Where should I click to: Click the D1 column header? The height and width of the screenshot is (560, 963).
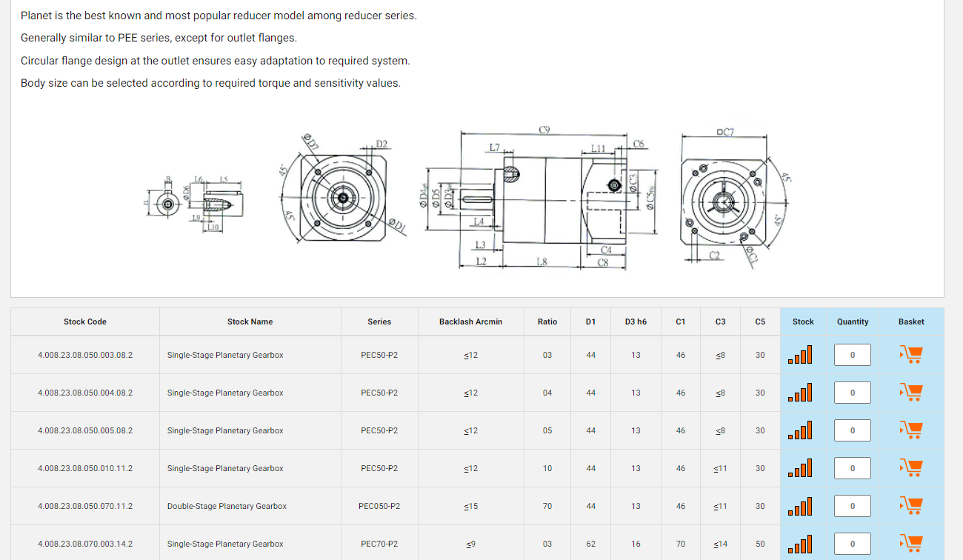590,321
